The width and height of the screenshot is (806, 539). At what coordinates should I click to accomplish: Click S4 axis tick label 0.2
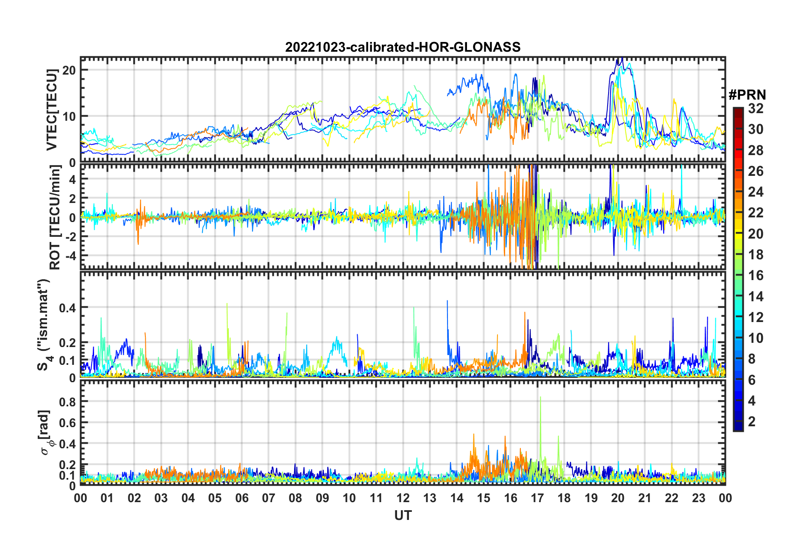68,342
